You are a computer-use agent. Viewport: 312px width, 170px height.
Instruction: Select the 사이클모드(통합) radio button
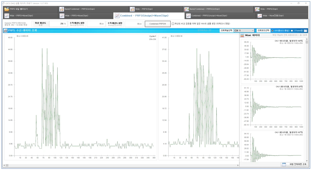pyautogui.click(x=272, y=31)
